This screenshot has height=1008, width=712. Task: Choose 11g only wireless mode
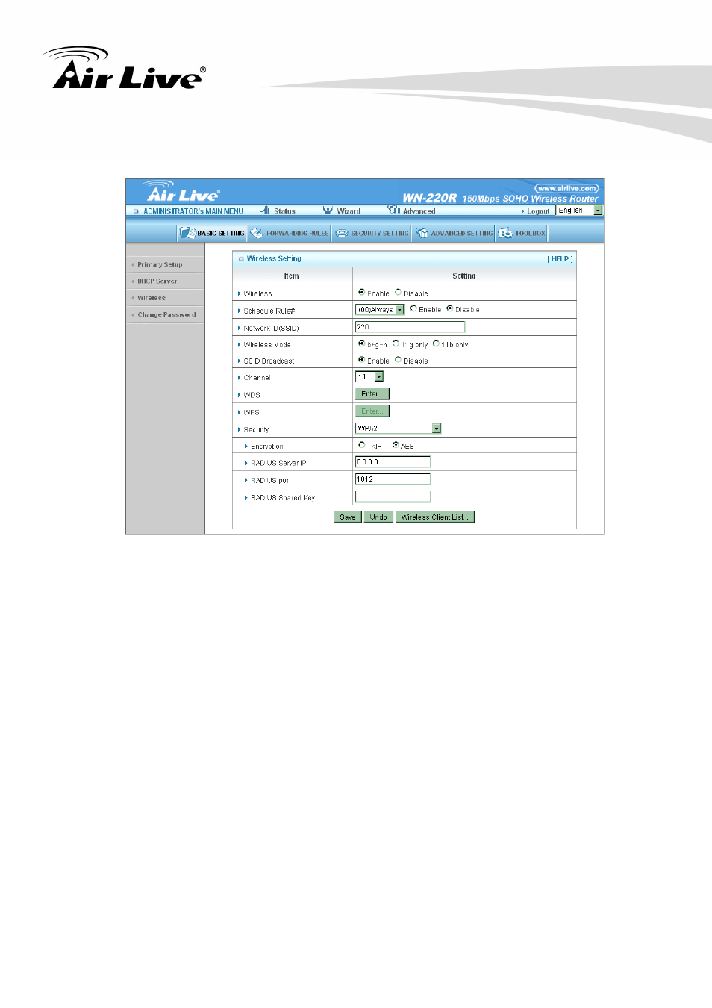click(396, 343)
